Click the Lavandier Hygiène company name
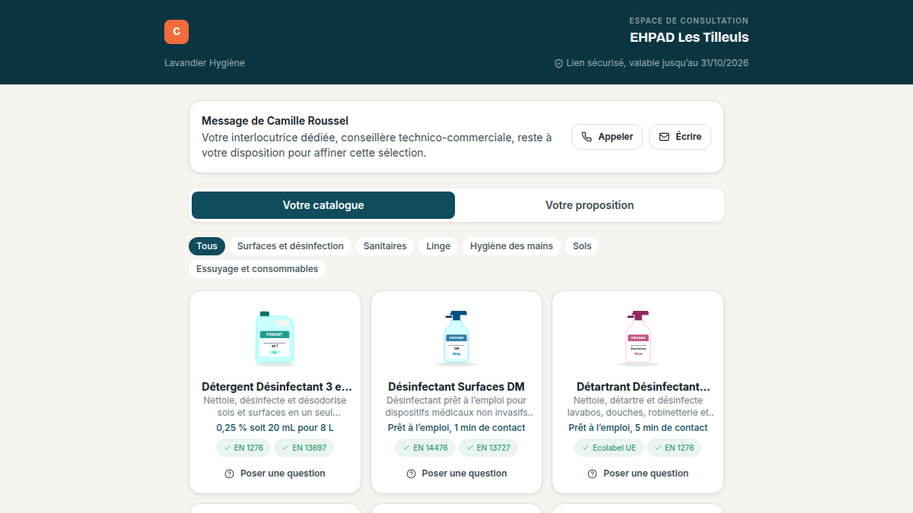This screenshot has width=913, height=513. click(x=205, y=63)
